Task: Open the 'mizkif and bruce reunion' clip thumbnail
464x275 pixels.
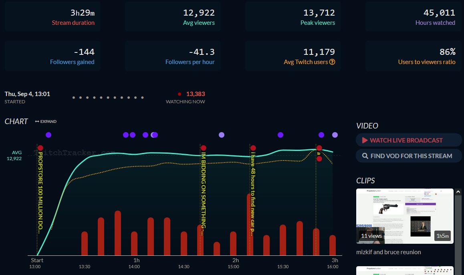Action: [405, 216]
